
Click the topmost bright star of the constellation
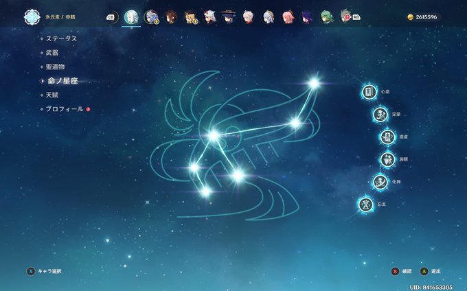[314, 83]
